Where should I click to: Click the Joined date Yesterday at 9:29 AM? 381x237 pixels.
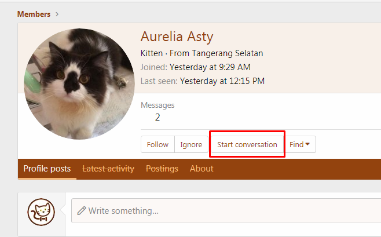(210, 67)
